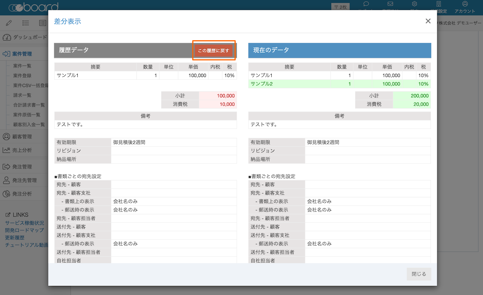Click the green 小計 value 200,000
This screenshot has height=295, width=483.
click(420, 96)
